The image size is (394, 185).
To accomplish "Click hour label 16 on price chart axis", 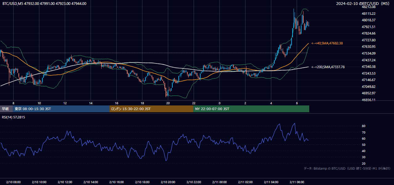I will (x=117, y=103).
